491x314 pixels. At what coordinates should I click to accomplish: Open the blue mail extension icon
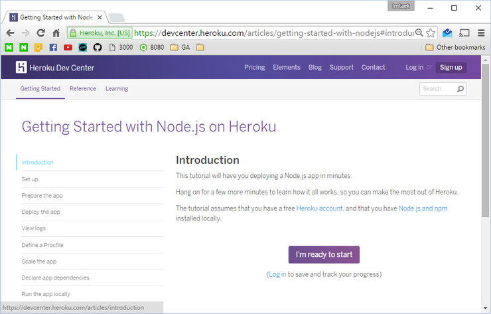pos(447,33)
